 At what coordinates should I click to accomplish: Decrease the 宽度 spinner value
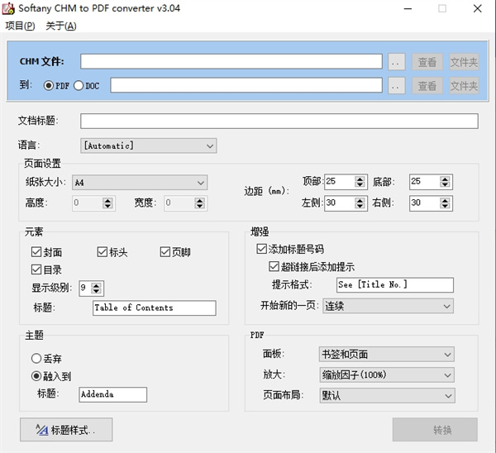(199, 206)
